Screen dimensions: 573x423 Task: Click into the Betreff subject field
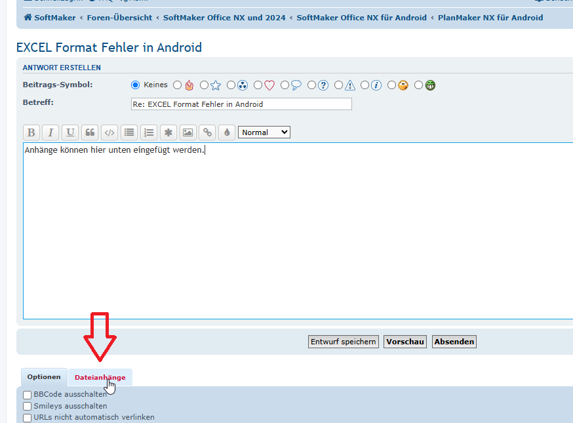point(241,104)
